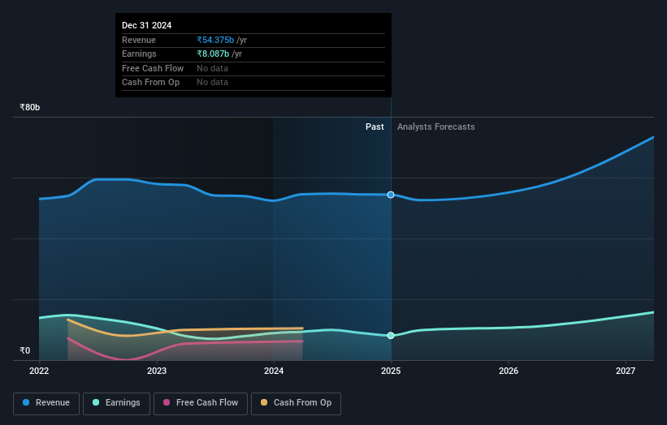Click the ₹0 y-axis label

(25, 350)
